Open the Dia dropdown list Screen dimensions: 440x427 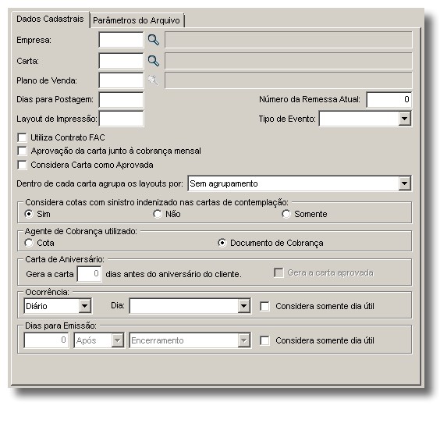[x=243, y=306]
